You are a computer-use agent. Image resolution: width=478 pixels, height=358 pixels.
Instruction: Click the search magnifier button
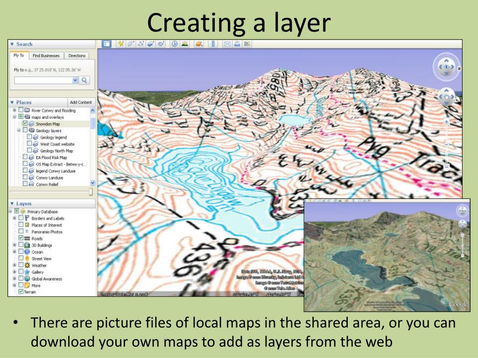(x=84, y=80)
